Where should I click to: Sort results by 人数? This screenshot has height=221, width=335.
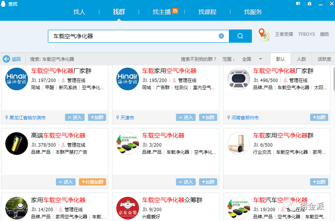point(301,59)
